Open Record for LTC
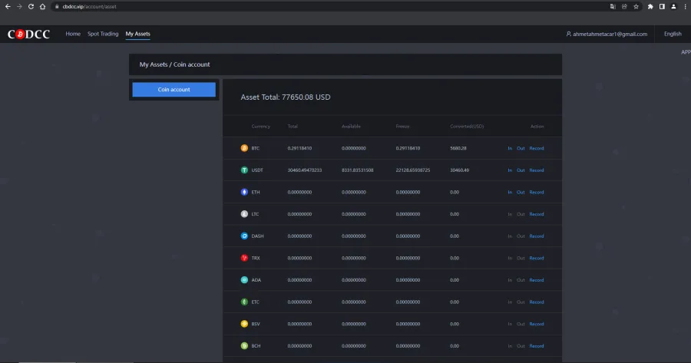 pyautogui.click(x=537, y=215)
